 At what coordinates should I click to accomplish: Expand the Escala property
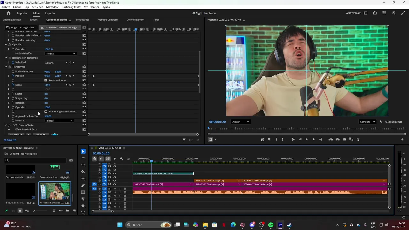tap(9, 85)
